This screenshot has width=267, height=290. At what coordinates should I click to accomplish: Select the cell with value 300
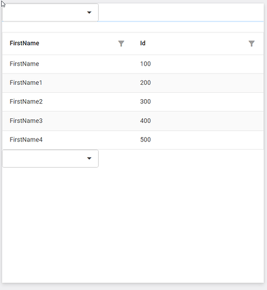(198, 102)
